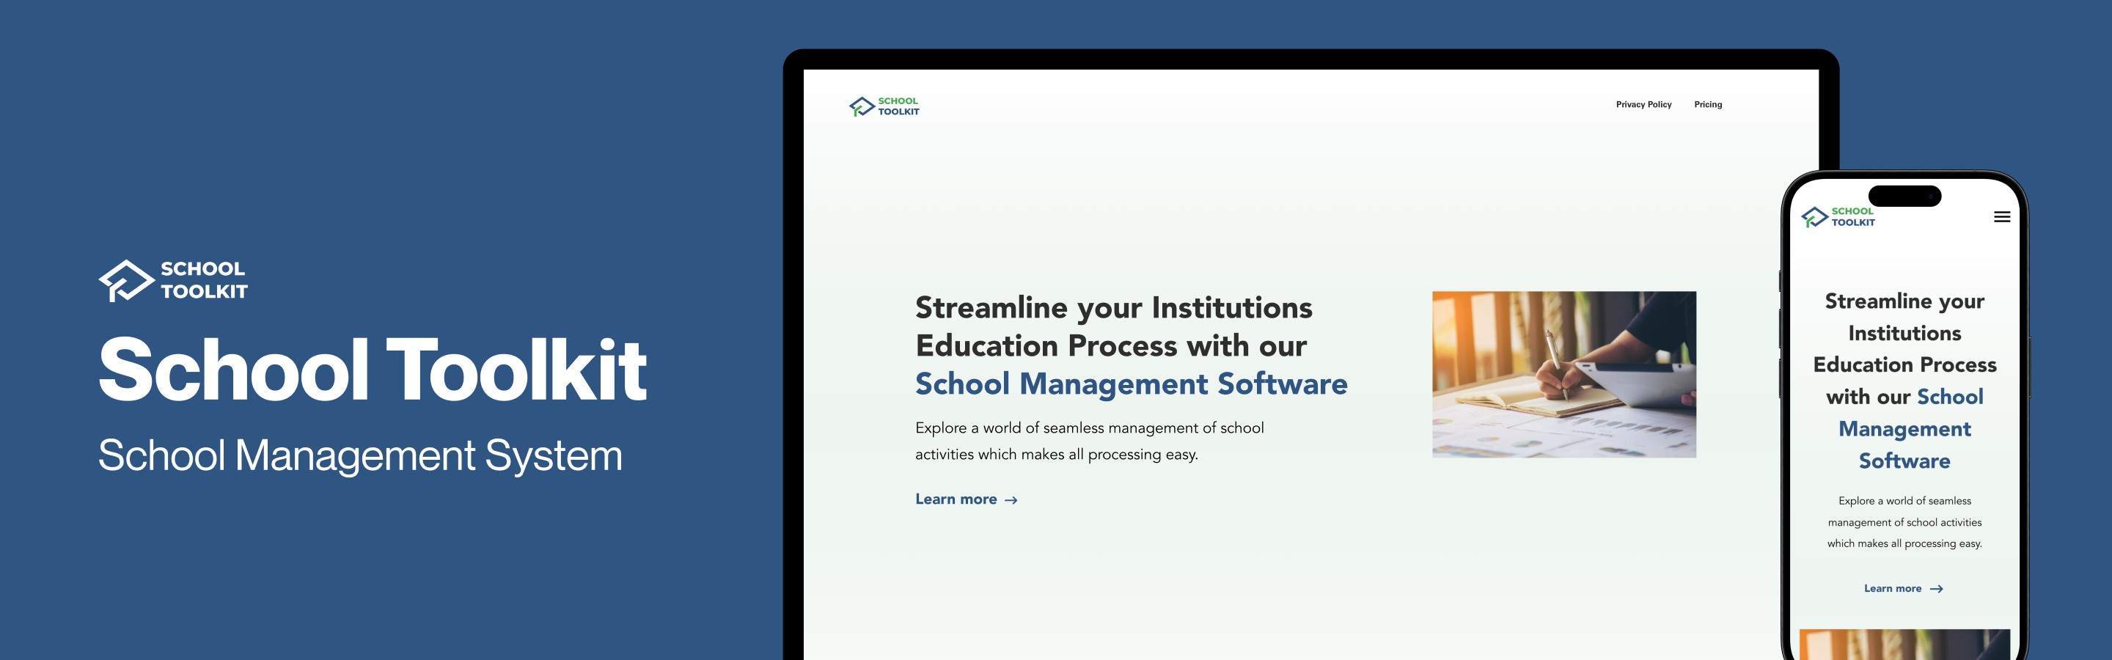2112x660 pixels.
Task: Click the arrow next to phone Learn more
Action: pyautogui.click(x=1937, y=590)
